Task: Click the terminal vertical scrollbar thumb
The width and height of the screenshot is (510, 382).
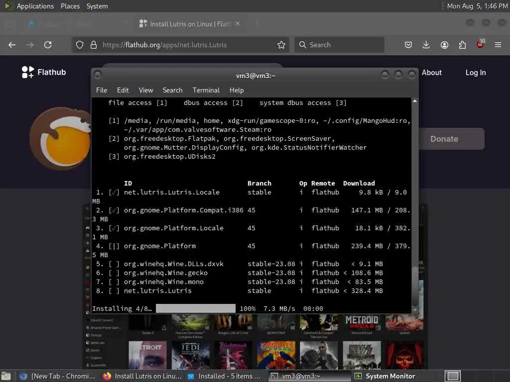Action: coord(415,286)
